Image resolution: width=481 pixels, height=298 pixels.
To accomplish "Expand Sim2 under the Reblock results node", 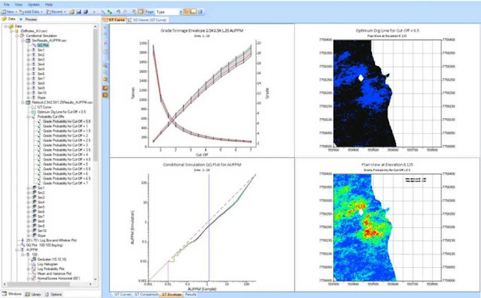I will (x=28, y=193).
